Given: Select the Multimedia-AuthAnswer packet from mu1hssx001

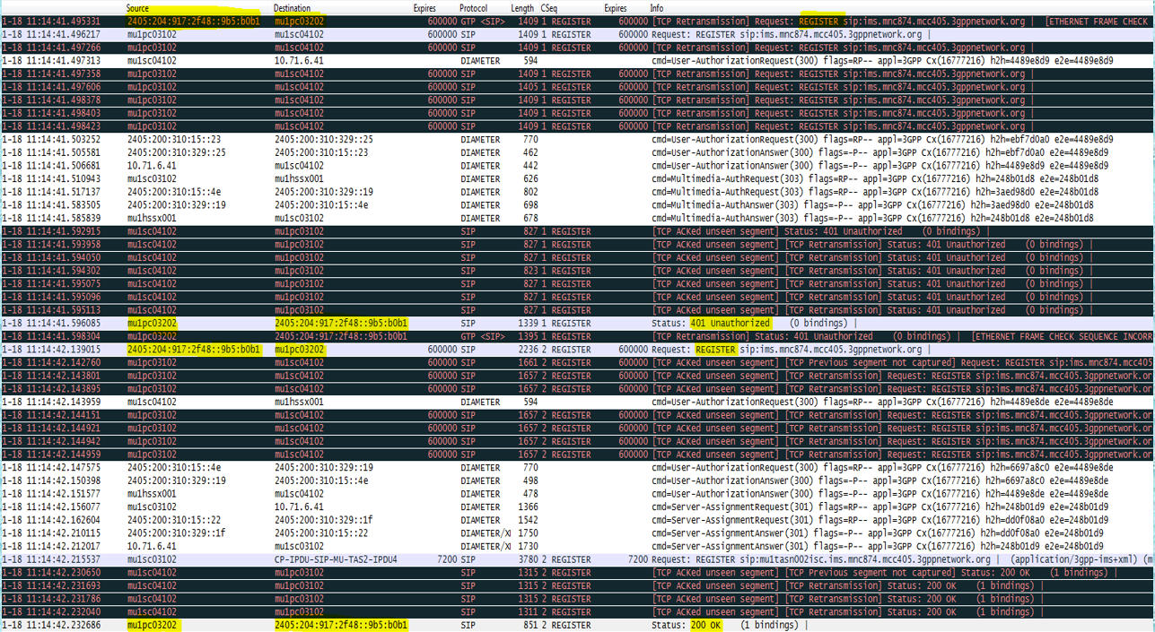Looking at the screenshot, I should 359,217.
